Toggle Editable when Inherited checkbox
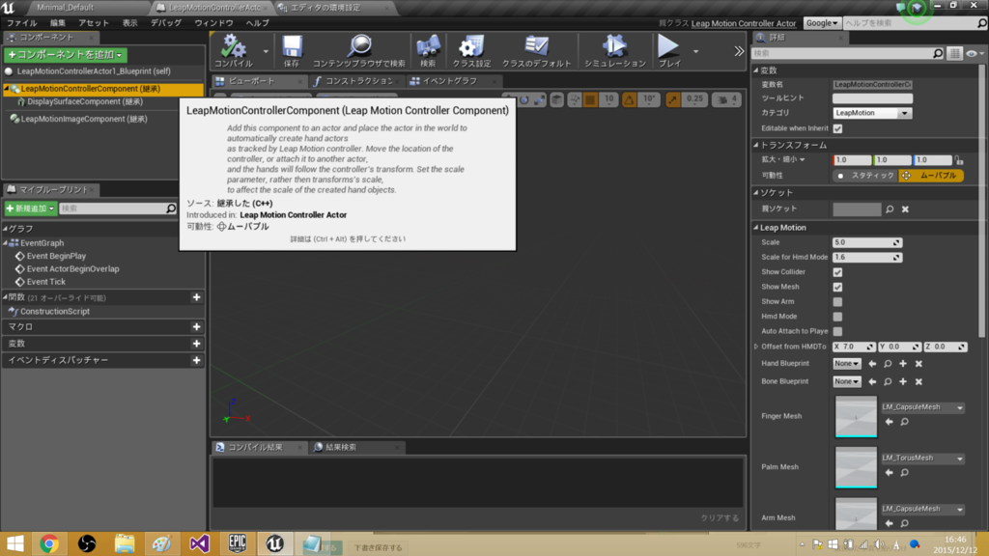This screenshot has width=989, height=556. pyautogui.click(x=837, y=128)
